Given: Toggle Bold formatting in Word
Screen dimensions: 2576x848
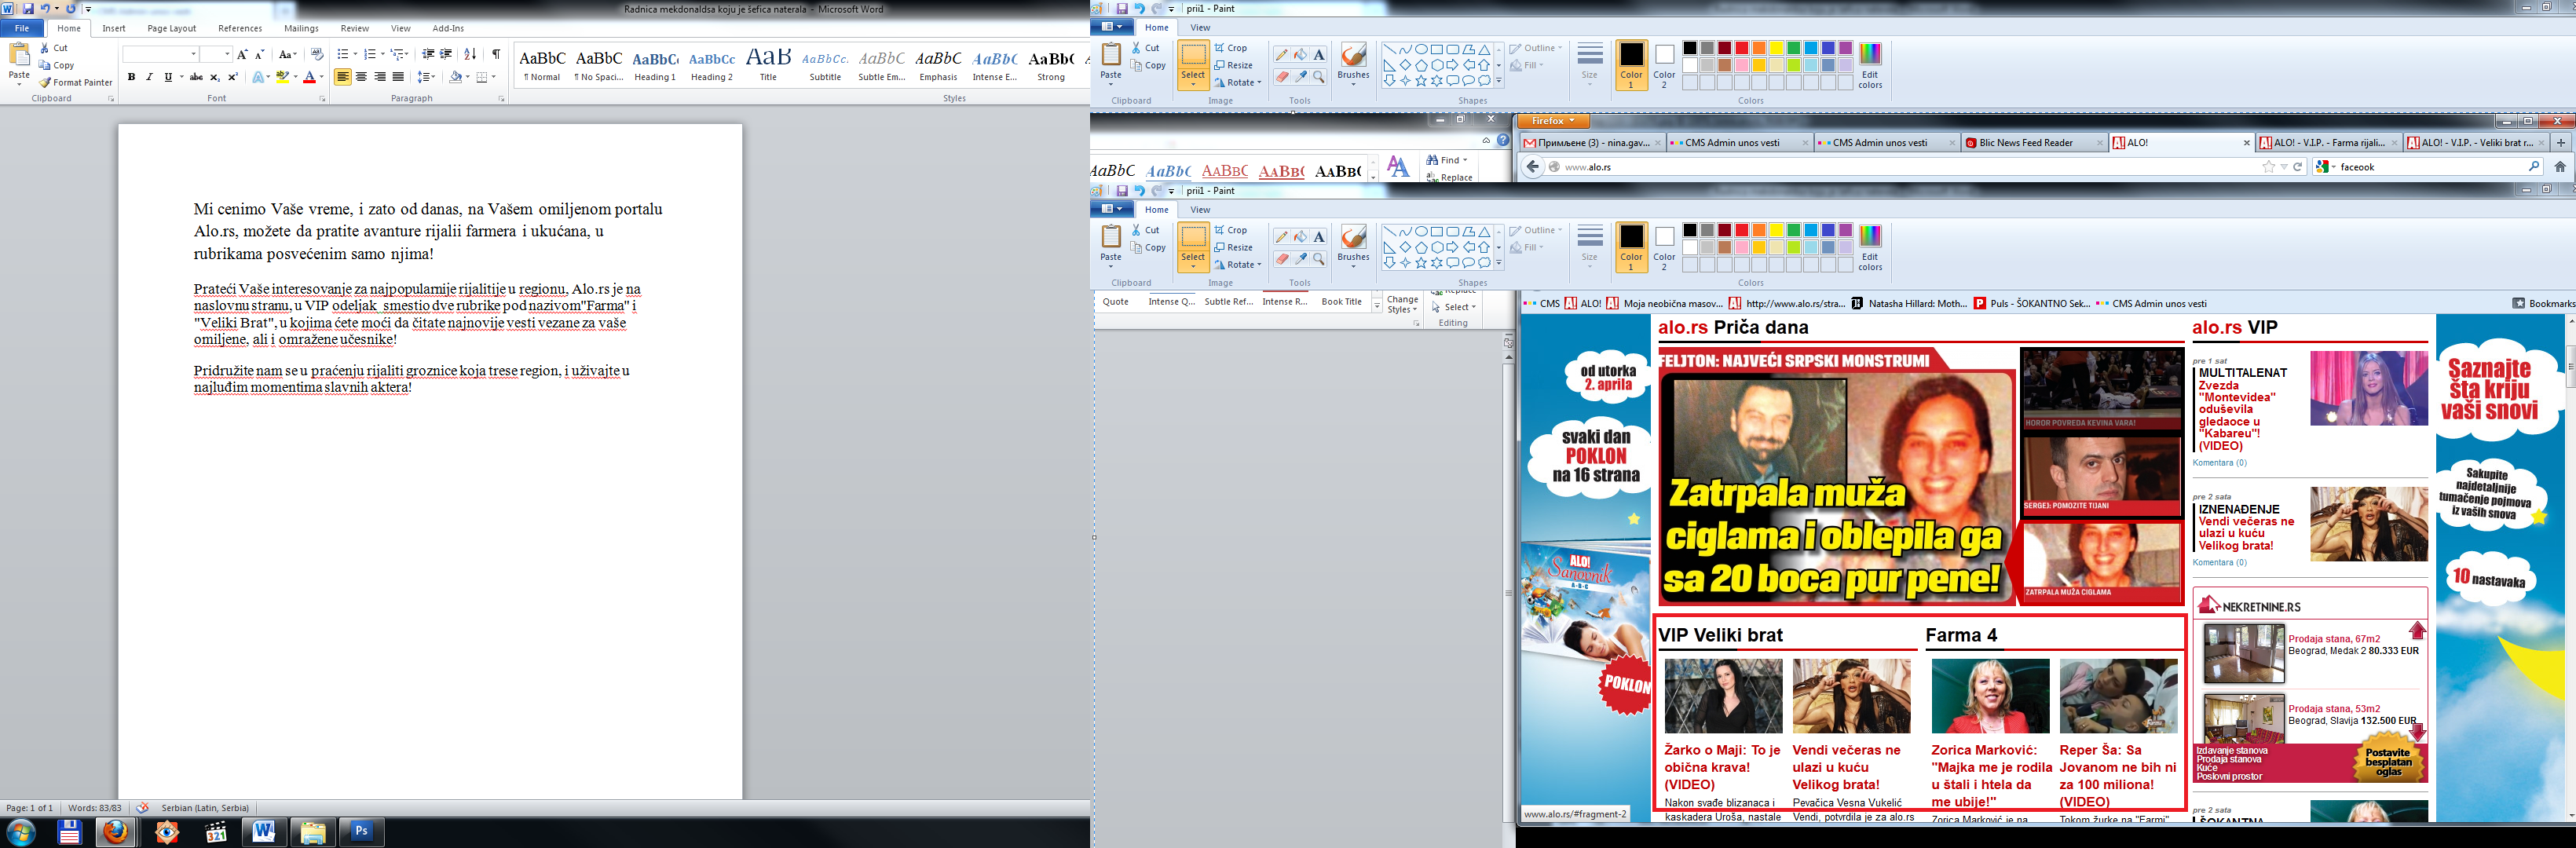Looking at the screenshot, I should point(131,77).
